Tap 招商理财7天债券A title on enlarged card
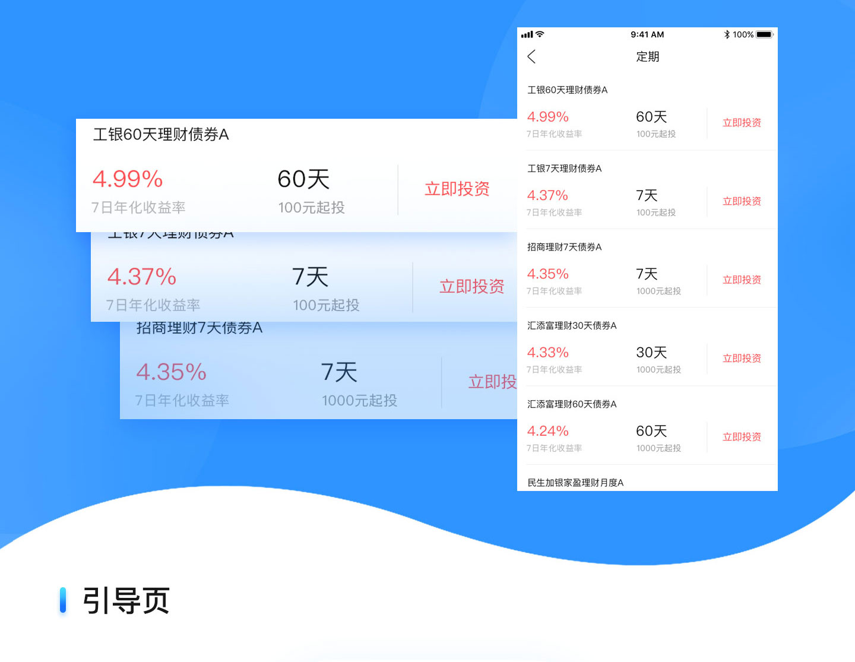This screenshot has height=662, width=855. point(199,328)
